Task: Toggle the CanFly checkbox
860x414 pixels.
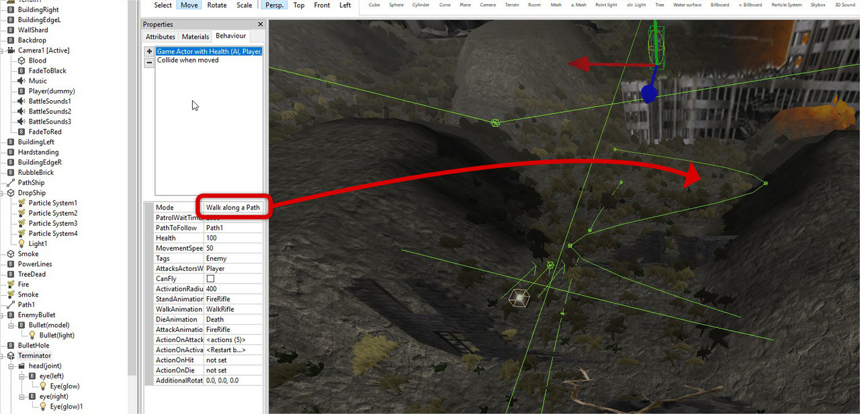Action: tap(210, 279)
